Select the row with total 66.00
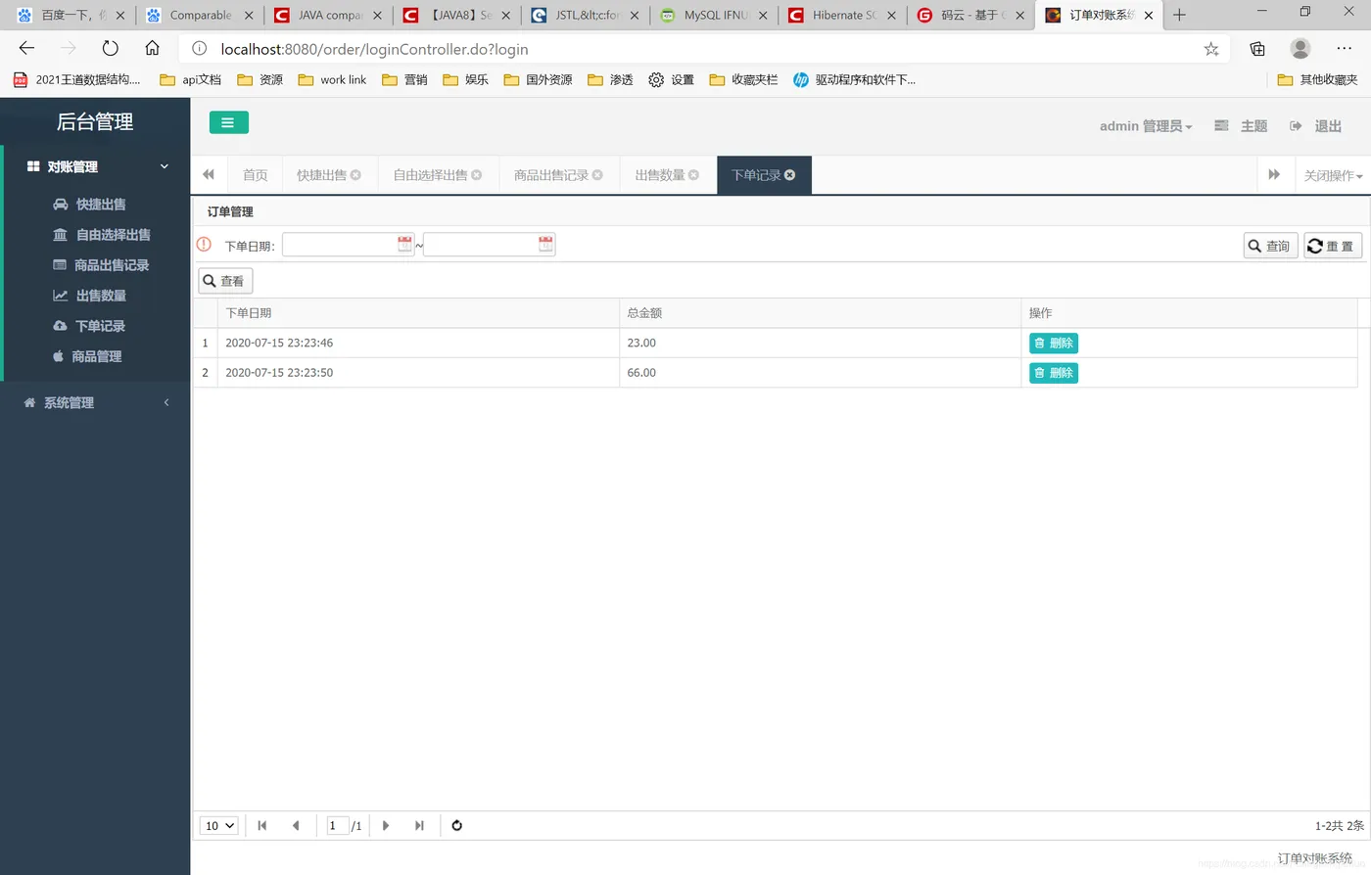The height and width of the screenshot is (875, 1371). [775, 373]
